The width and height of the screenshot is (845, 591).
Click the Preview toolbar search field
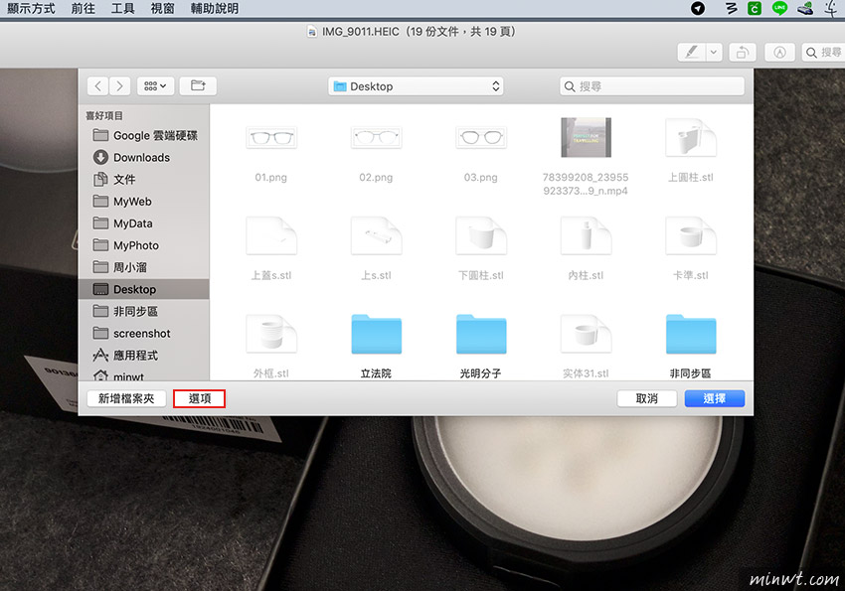pos(823,53)
